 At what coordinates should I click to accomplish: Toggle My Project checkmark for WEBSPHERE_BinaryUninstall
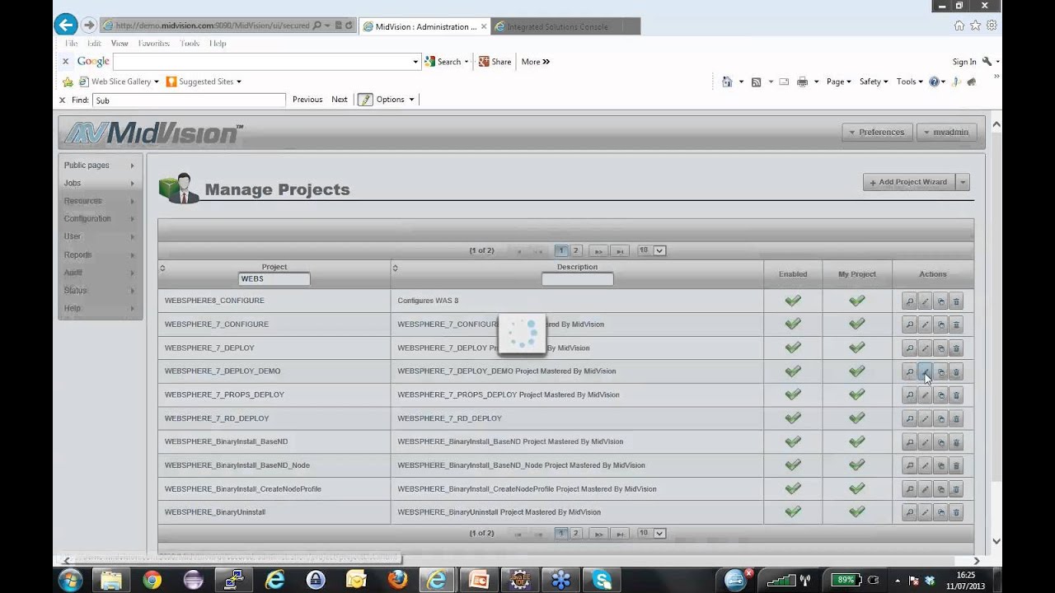click(x=857, y=512)
